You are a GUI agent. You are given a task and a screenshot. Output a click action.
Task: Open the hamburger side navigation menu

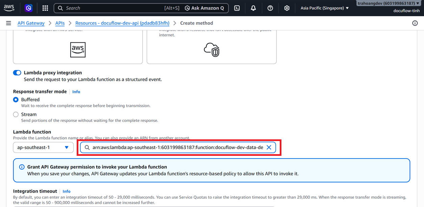8,23
